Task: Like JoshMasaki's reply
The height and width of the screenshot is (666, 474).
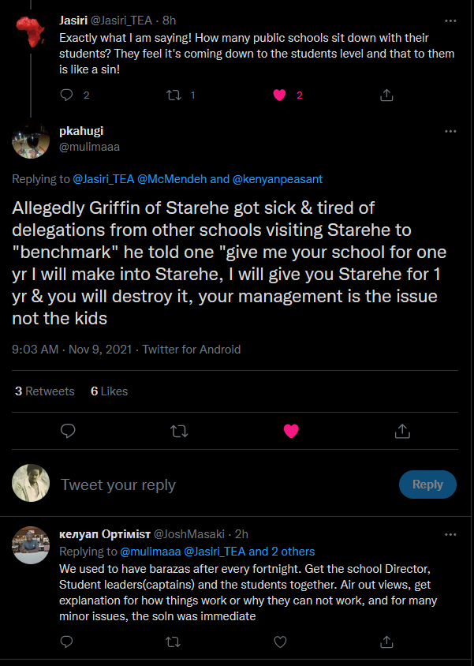Action: pos(278,642)
